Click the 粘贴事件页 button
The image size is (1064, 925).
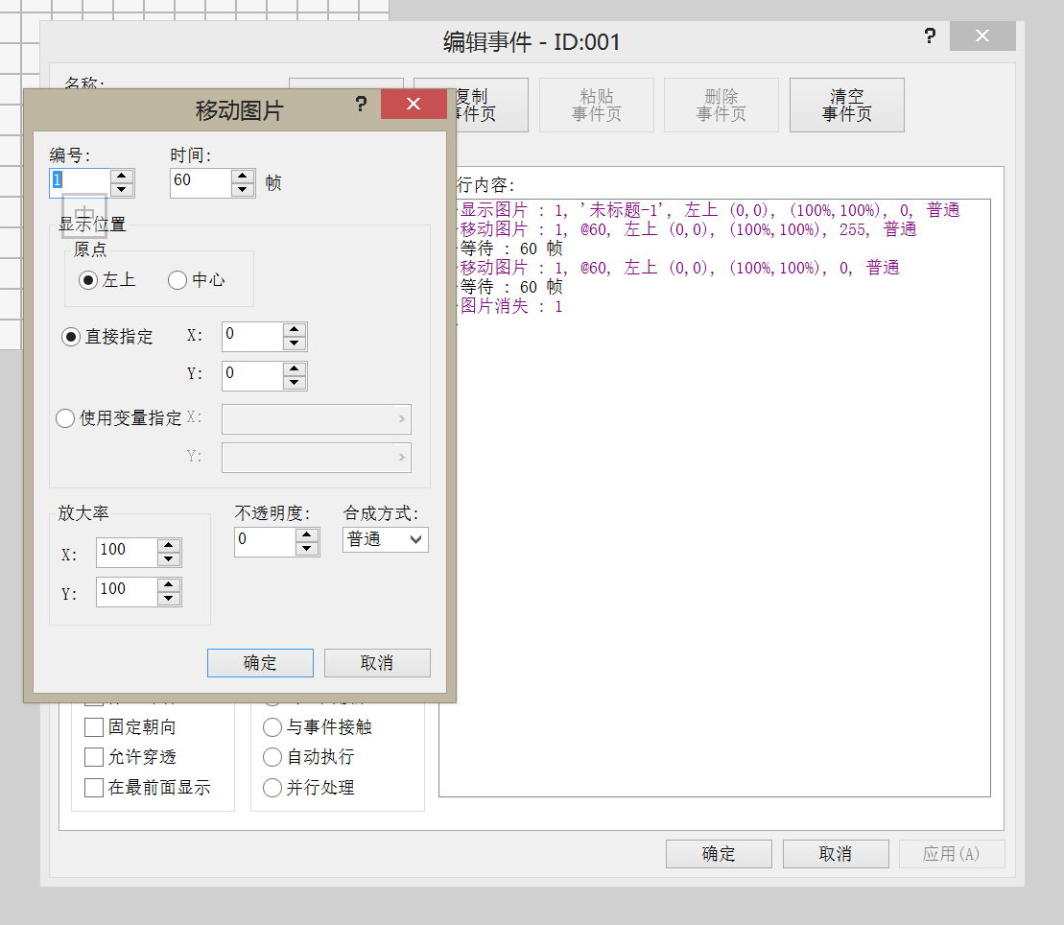[597, 106]
